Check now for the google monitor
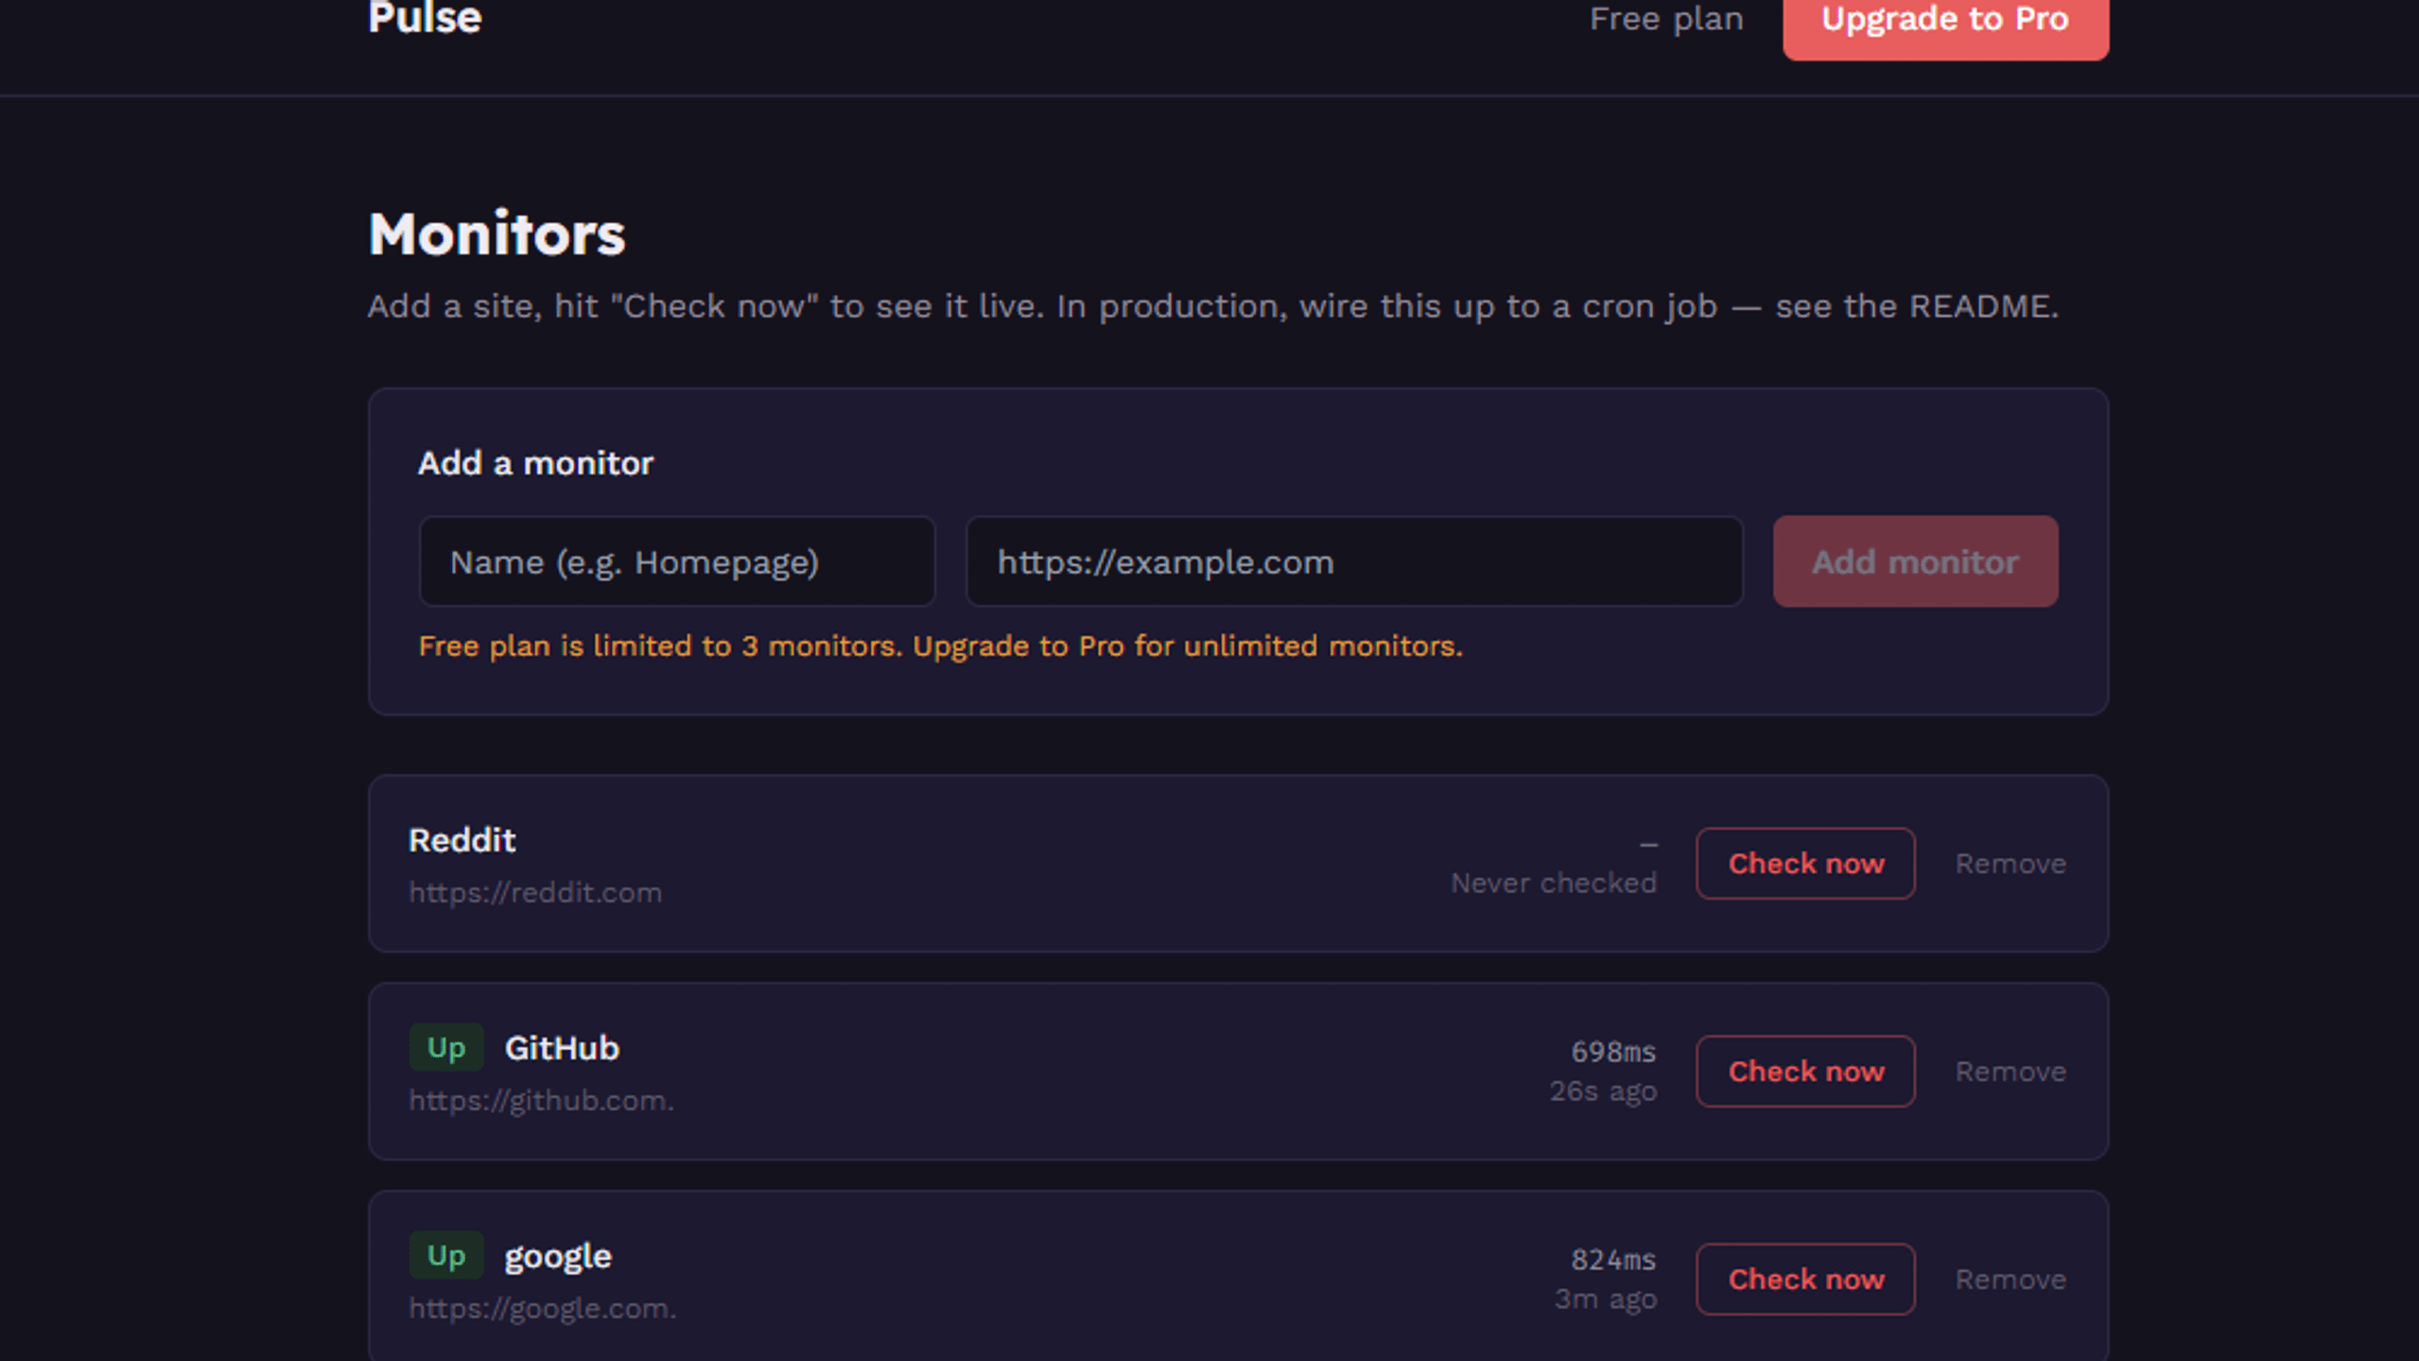Viewport: 2419px width, 1361px height. click(1805, 1279)
